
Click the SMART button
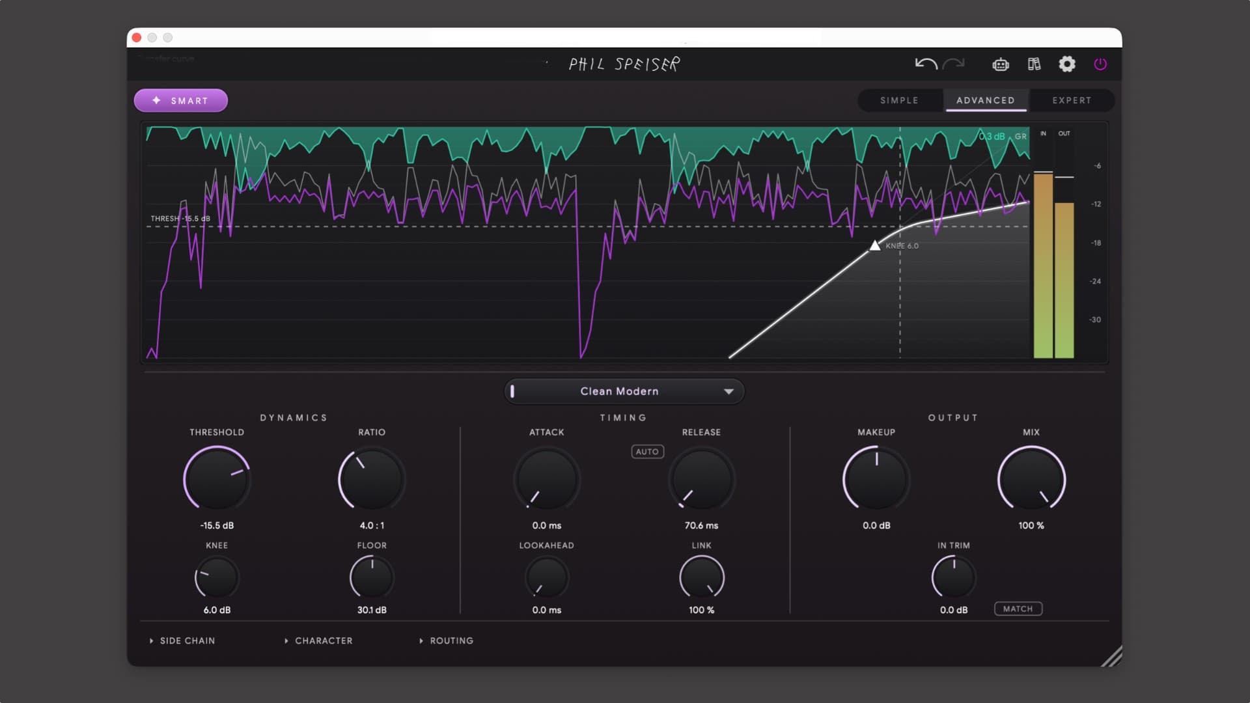point(181,100)
